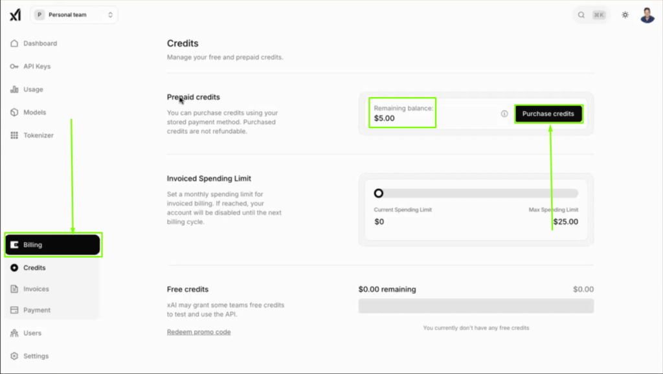Image resolution: width=663 pixels, height=374 pixels.
Task: Go to Dashboard in sidebar
Action: tap(40, 43)
